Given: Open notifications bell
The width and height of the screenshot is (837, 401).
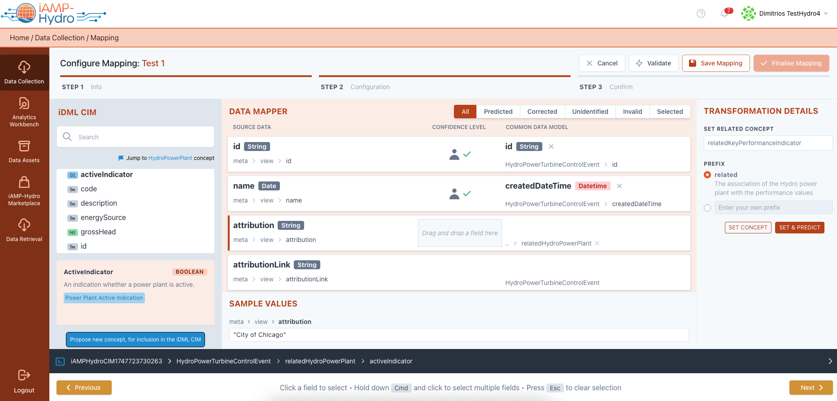Looking at the screenshot, I should pyautogui.click(x=724, y=13).
